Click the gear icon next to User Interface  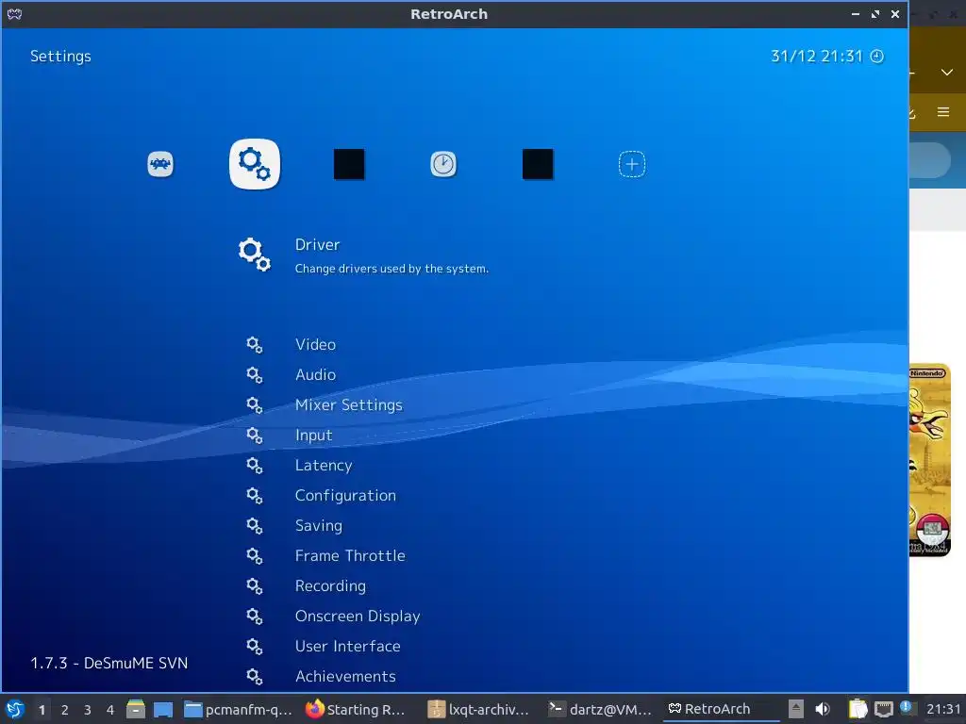(255, 647)
